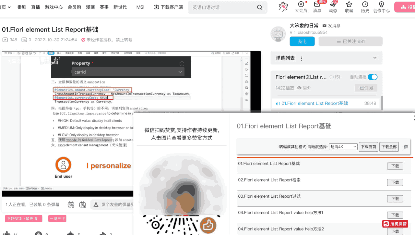Click thumbs-up badge on QR code
Screen dimensions: 415x235
(x=208, y=225)
